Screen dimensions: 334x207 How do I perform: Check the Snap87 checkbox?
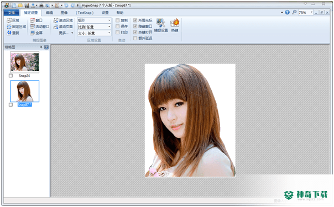coord(11,104)
